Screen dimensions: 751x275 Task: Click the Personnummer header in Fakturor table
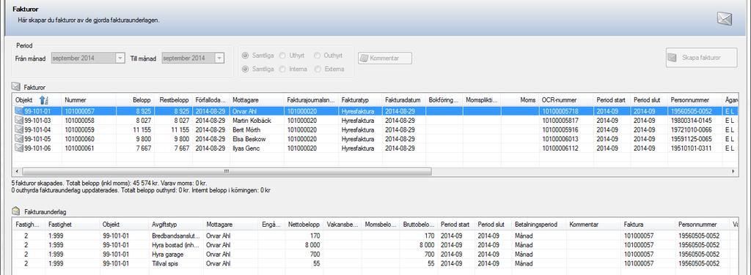click(695, 100)
